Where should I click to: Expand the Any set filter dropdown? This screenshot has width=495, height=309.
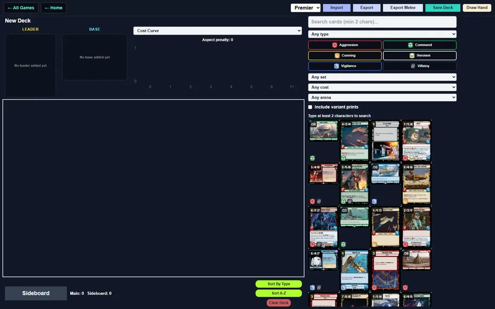[x=382, y=77]
